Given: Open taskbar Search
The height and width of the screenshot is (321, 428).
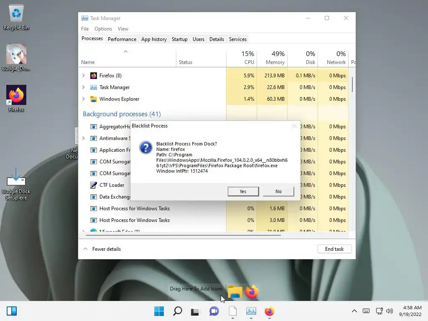Looking at the screenshot, I should (177, 311).
